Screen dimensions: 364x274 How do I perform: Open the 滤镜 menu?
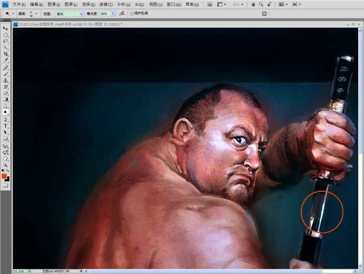click(106, 4)
